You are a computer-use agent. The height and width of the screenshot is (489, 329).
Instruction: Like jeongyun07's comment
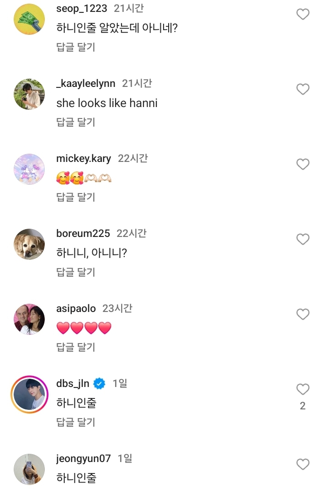pyautogui.click(x=303, y=464)
